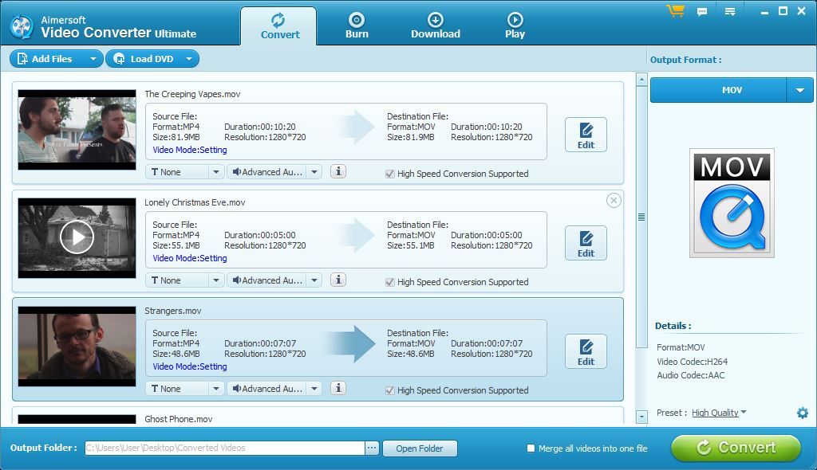Open the Add Files dropdown arrow

[x=93, y=58]
